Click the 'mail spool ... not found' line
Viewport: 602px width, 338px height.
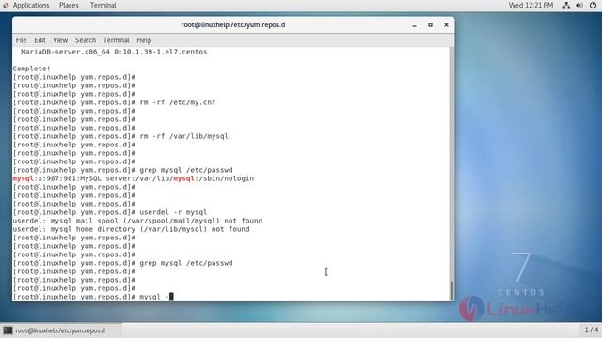click(137, 221)
